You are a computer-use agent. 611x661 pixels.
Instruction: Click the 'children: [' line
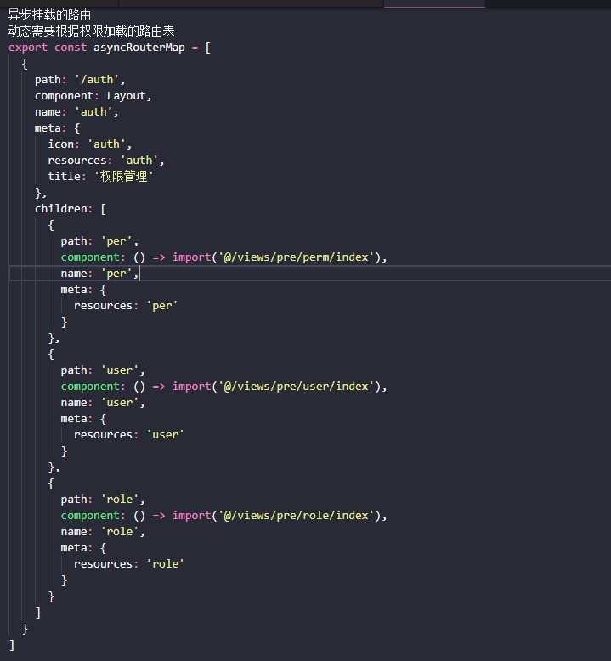70,209
